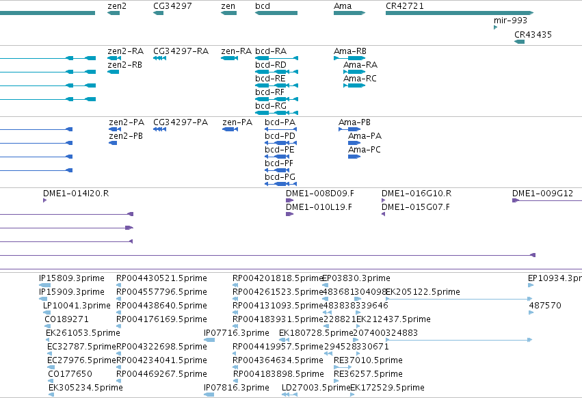The height and width of the screenshot is (398, 582).
Task: Select the zen2-PB protein feature
Action: [113, 143]
